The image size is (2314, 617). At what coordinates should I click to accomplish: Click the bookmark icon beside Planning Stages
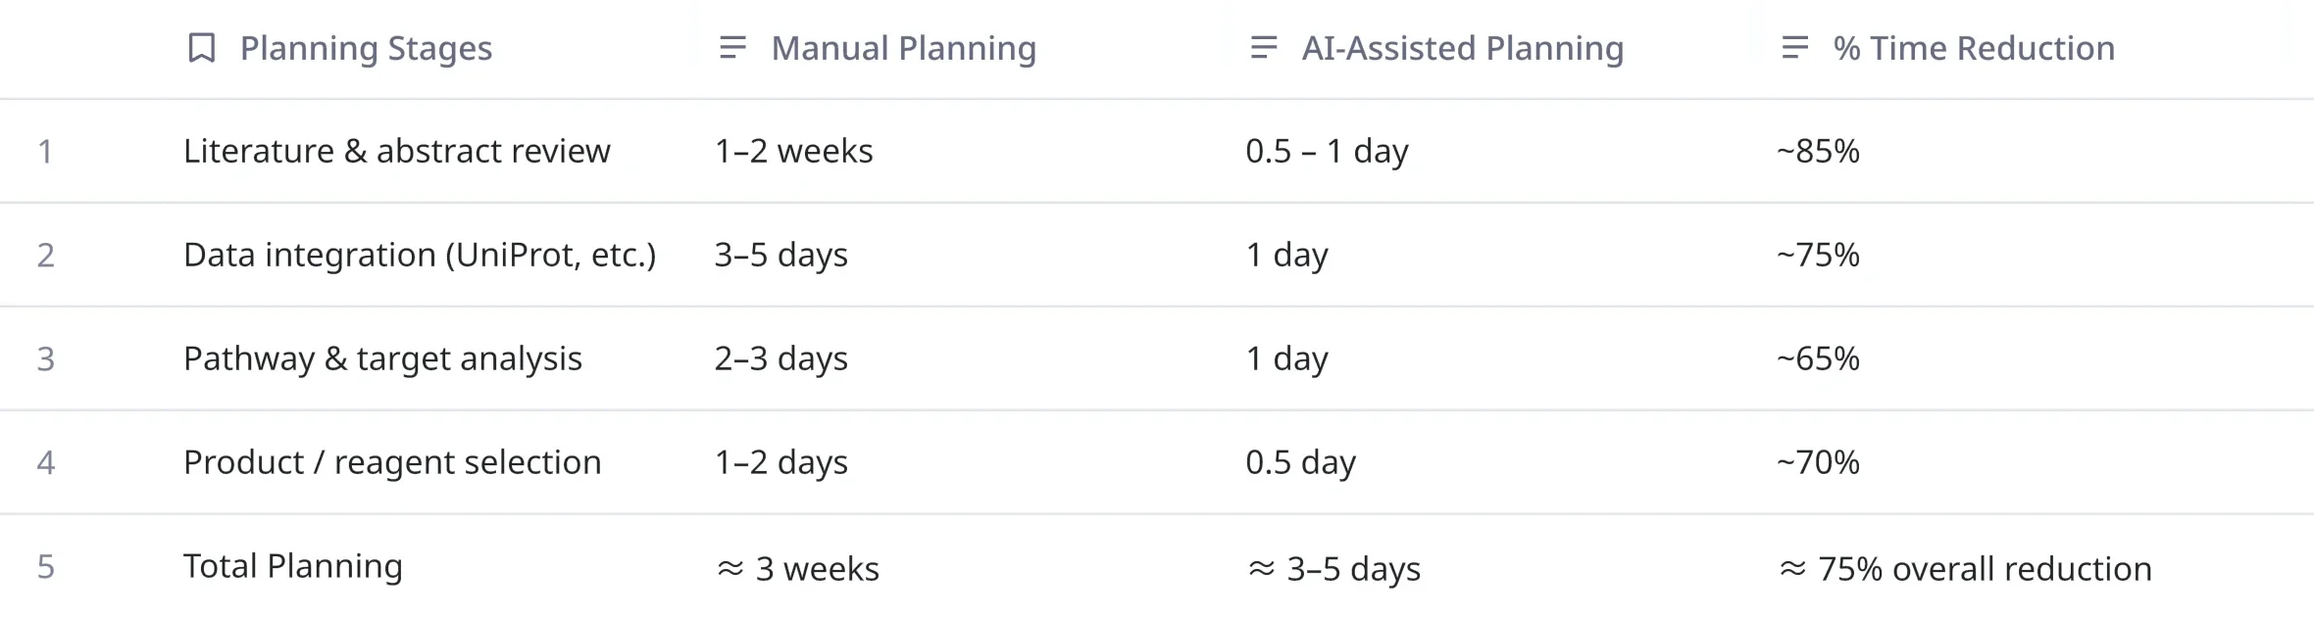tap(201, 48)
